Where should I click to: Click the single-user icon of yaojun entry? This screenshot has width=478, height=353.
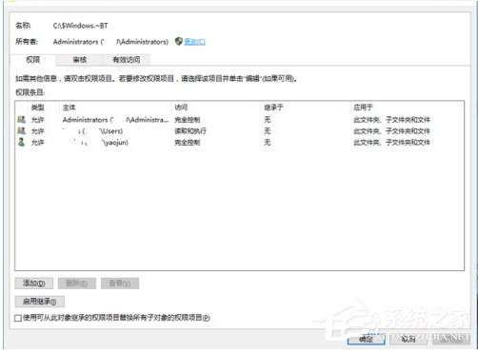click(x=21, y=142)
